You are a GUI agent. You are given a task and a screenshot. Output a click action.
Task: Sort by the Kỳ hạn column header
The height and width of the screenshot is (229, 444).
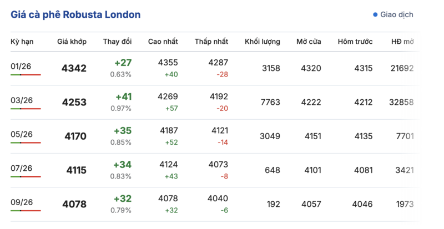click(23, 42)
